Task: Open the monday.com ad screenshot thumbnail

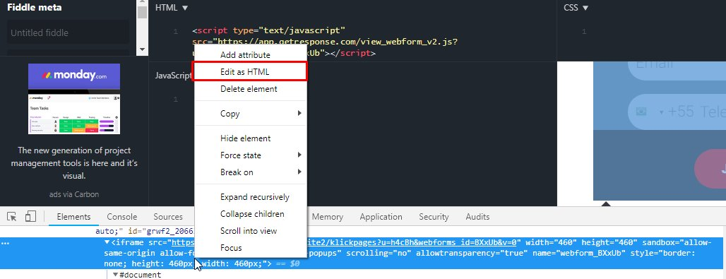Action: point(74,114)
